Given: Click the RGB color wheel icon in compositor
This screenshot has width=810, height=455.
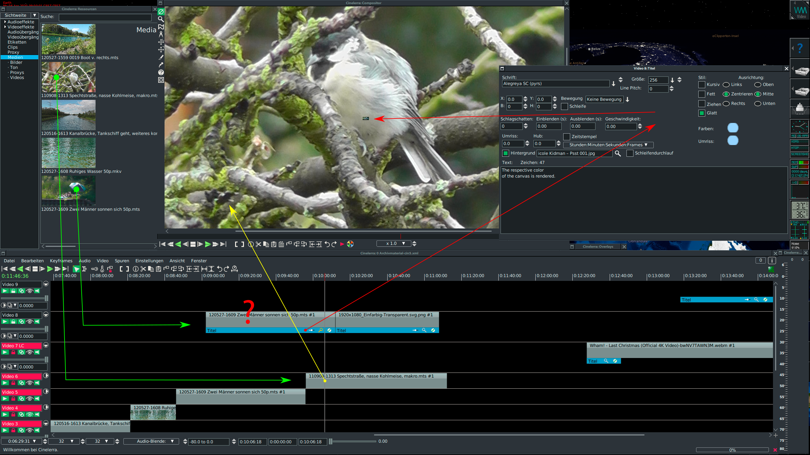Looking at the screenshot, I should click(350, 244).
